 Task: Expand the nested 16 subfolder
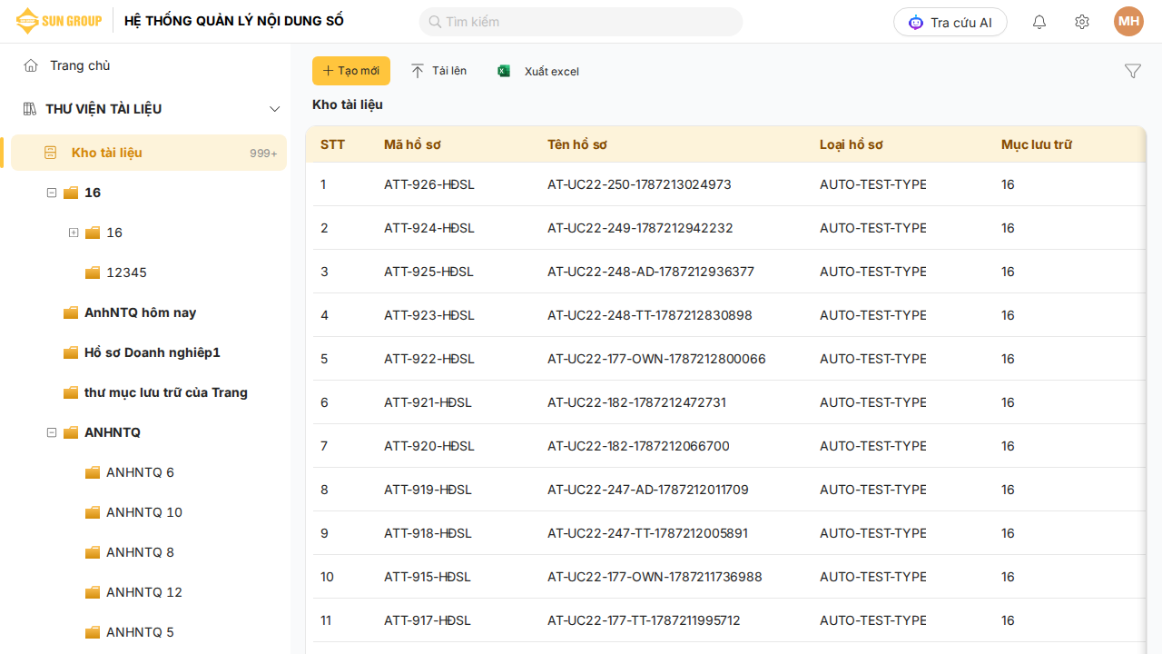(x=74, y=233)
